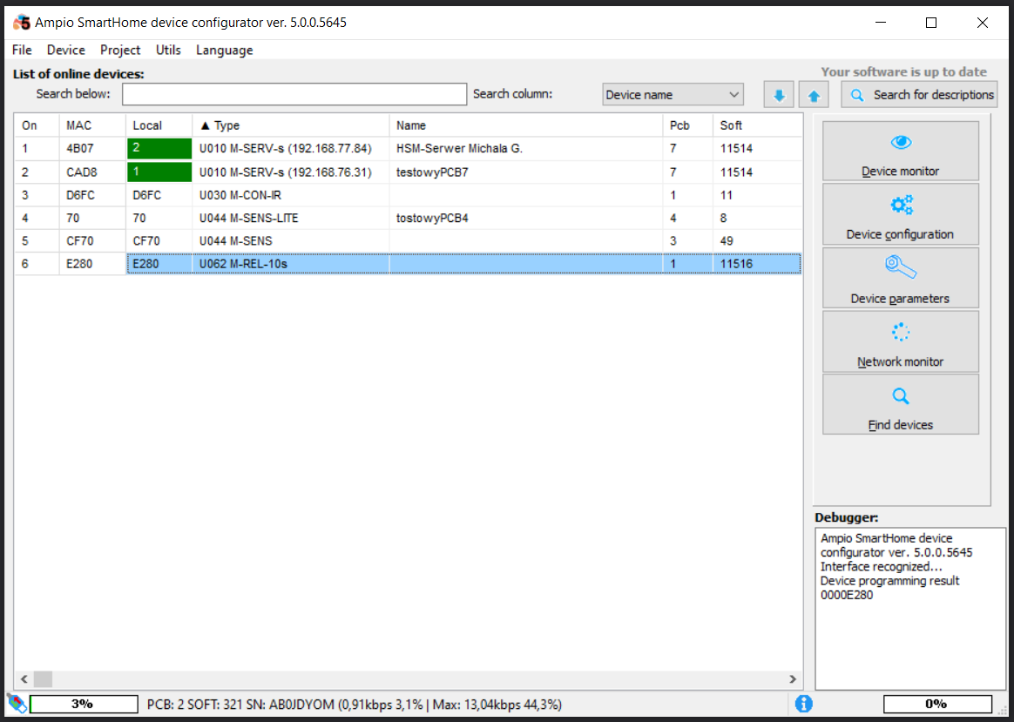The height and width of the screenshot is (722, 1014).
Task: Click MAC cell 4B07
Action: click(x=92, y=149)
